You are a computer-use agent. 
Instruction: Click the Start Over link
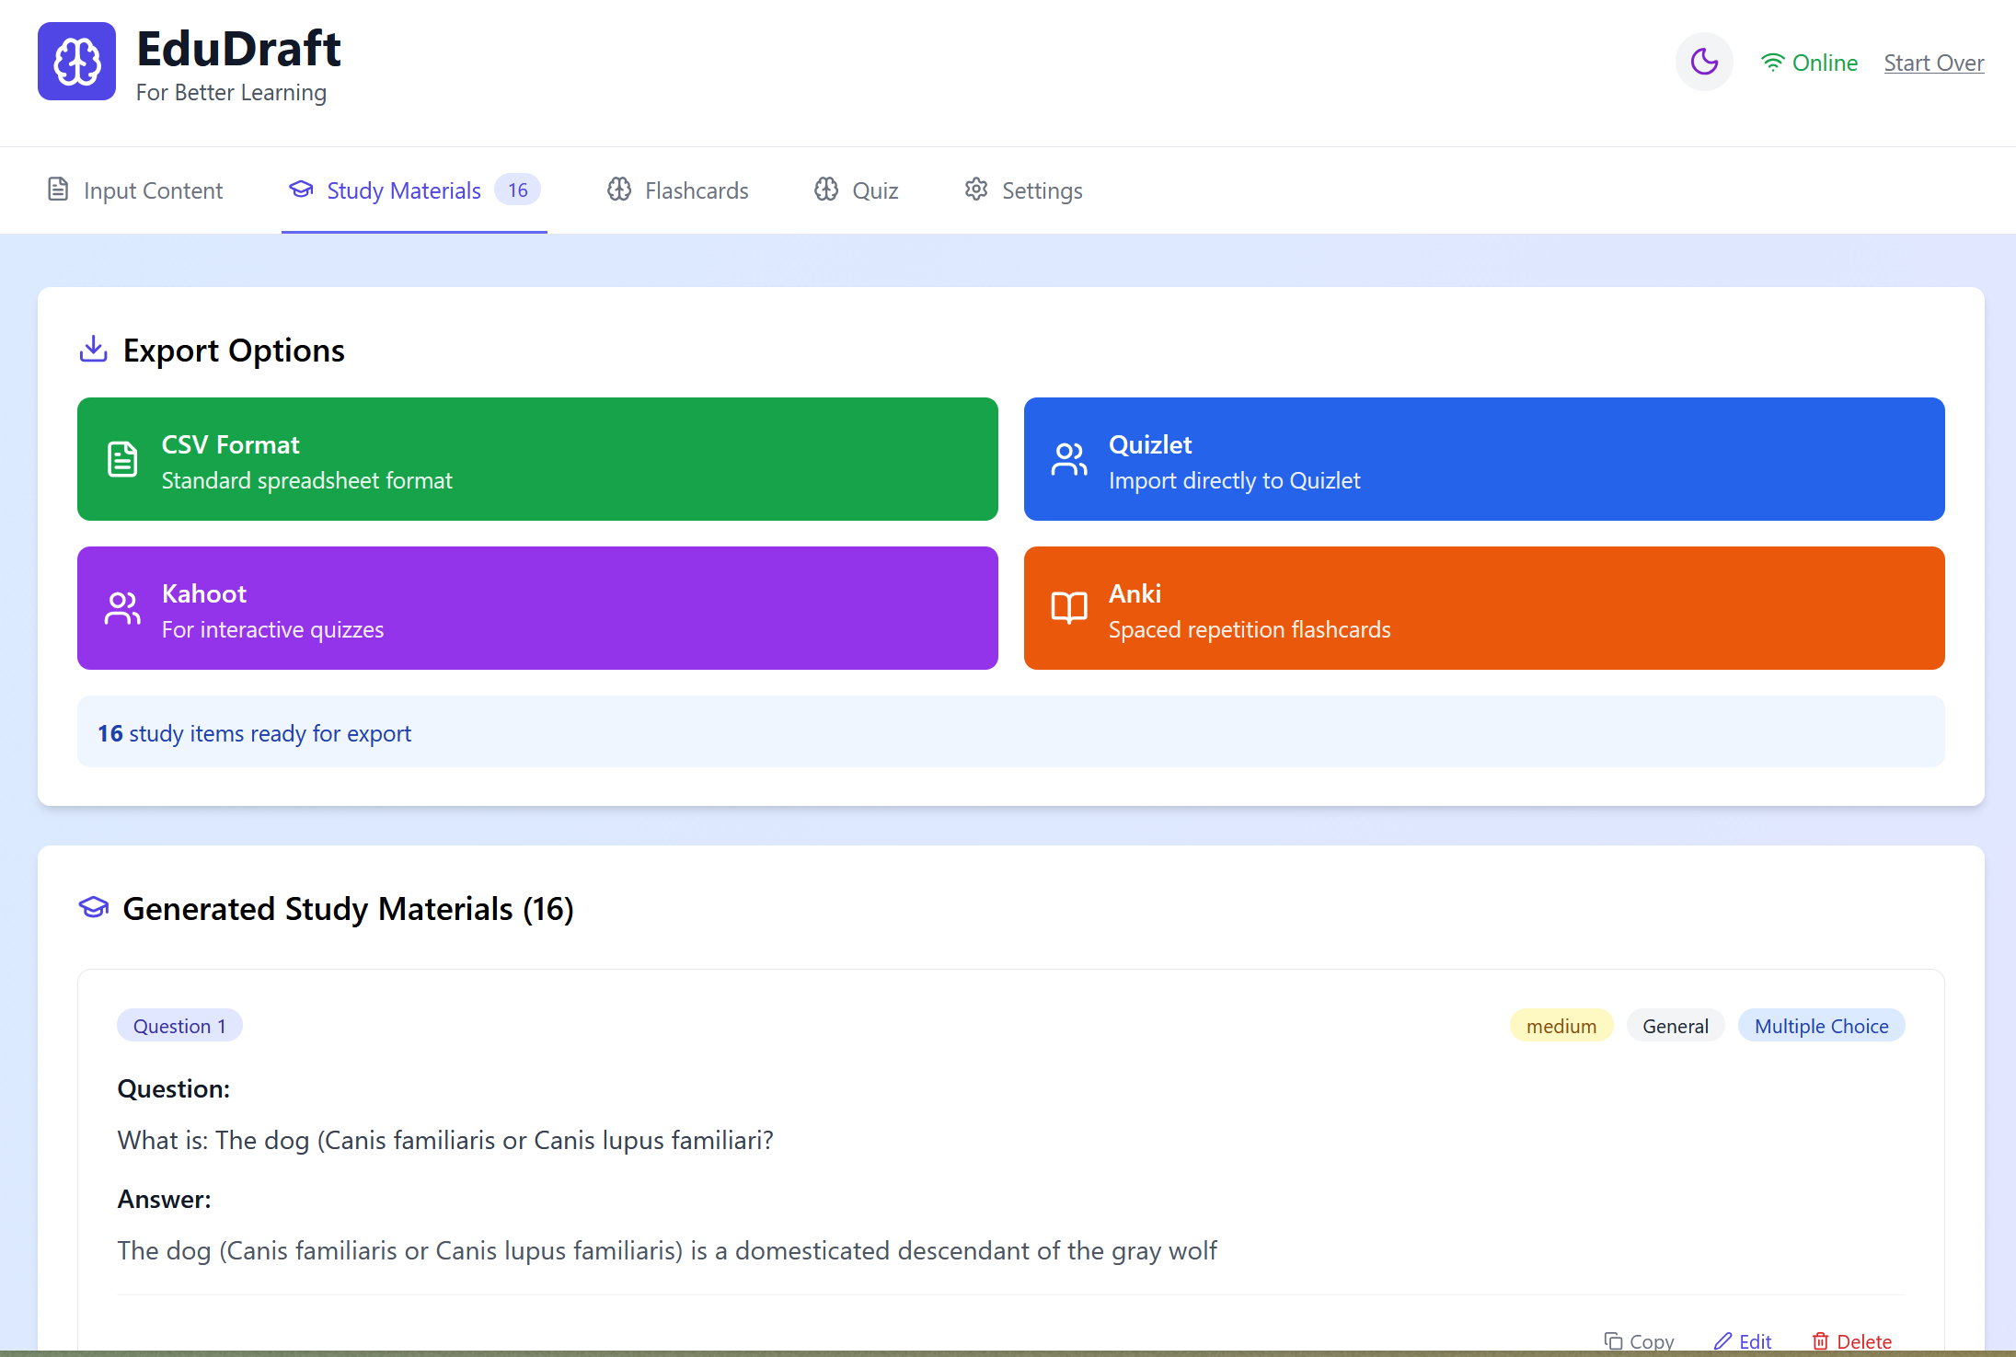1933,63
